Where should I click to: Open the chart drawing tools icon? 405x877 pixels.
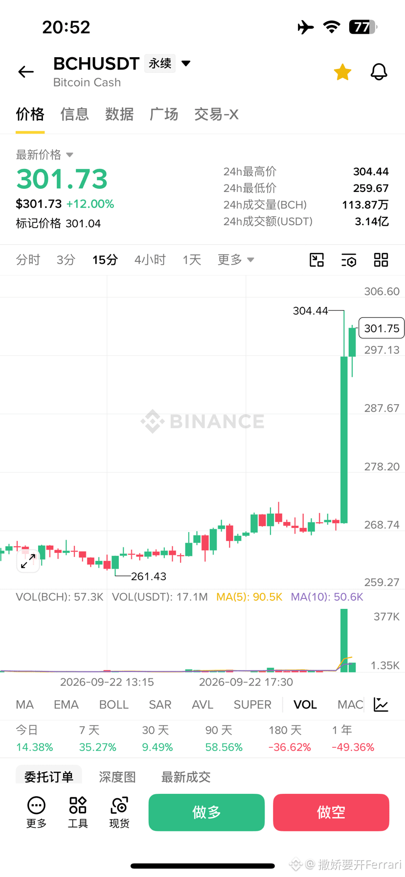[317, 260]
